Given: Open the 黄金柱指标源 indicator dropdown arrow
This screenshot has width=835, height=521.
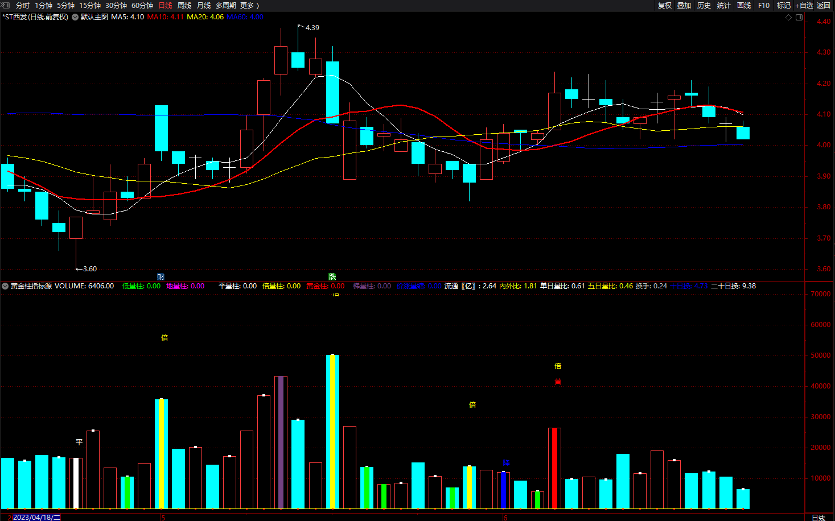Looking at the screenshot, I should click(5, 286).
